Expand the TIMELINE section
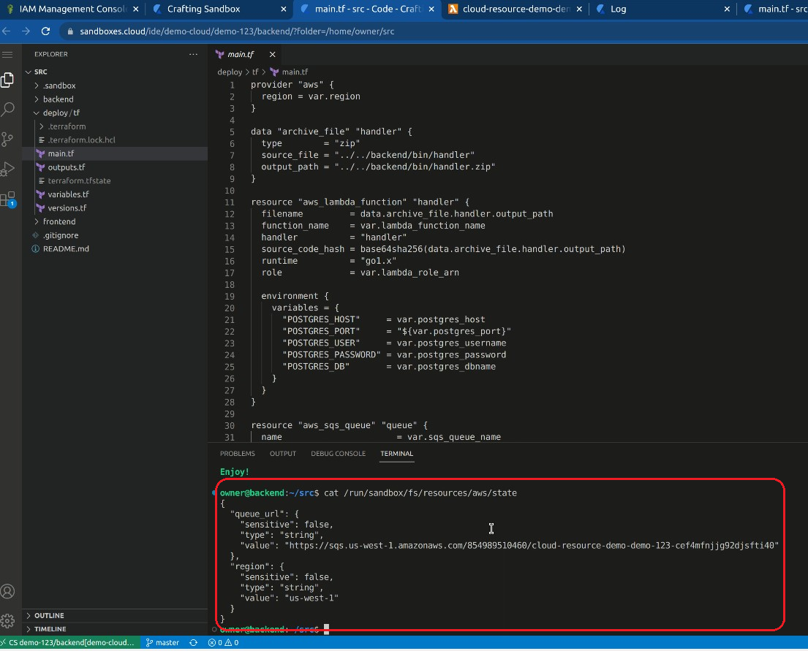Viewport: 808px width, 651px height. pyautogui.click(x=50, y=628)
